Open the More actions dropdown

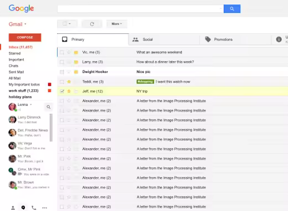click(117, 24)
